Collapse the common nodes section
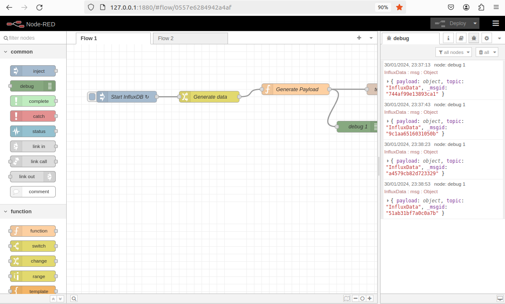 [x=5, y=51]
